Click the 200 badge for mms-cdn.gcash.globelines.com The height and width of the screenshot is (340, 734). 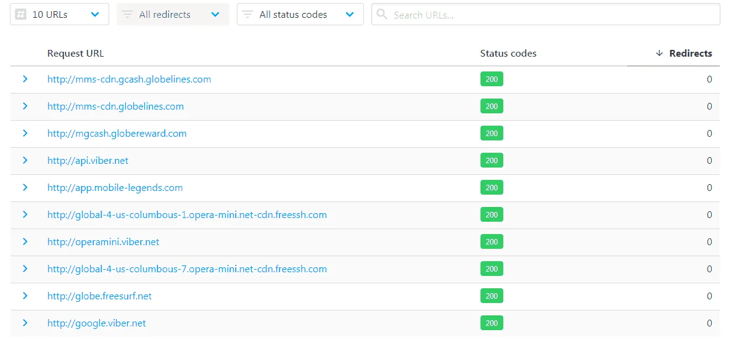pos(492,79)
